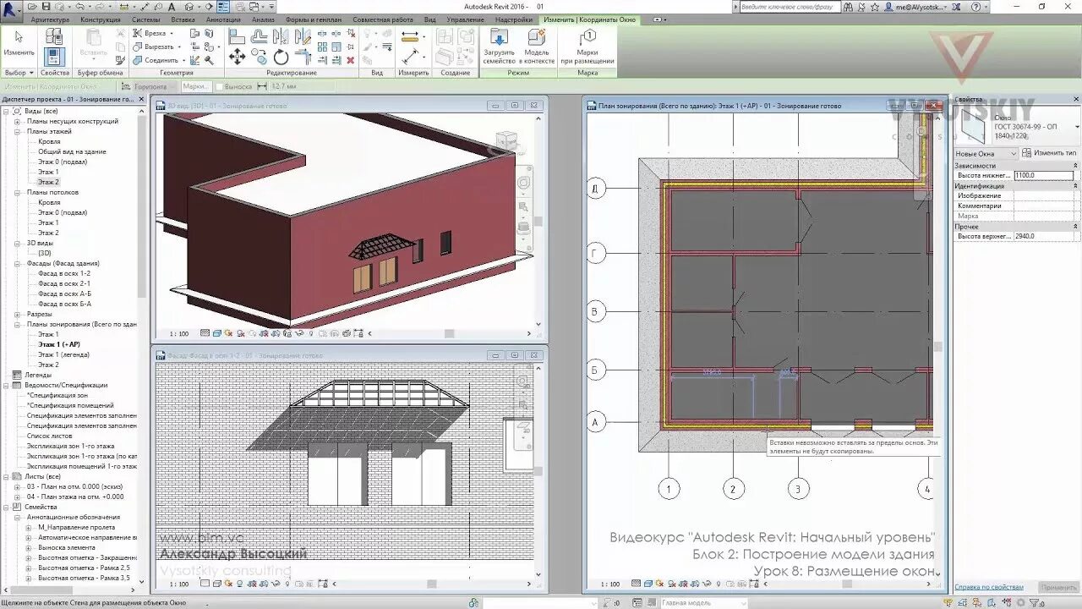Toggle Thin Lines in the quick access toolbar
Image resolution: width=1082 pixels, height=609 pixels.
[x=224, y=7]
